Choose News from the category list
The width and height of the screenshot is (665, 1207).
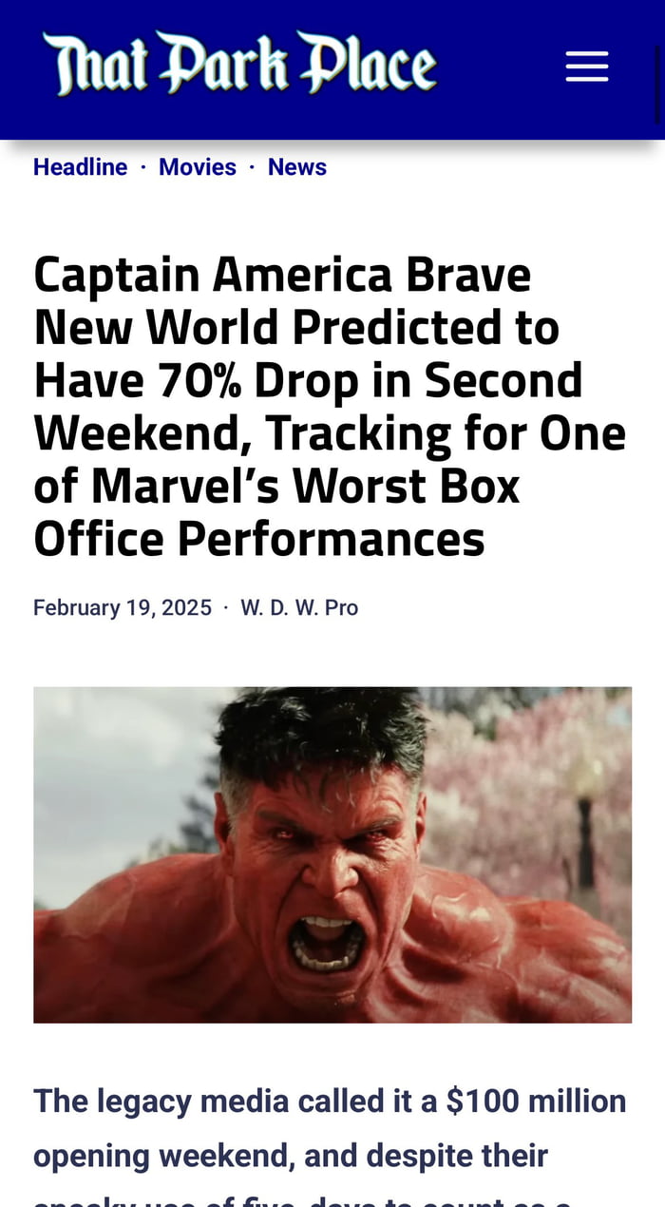tap(297, 166)
